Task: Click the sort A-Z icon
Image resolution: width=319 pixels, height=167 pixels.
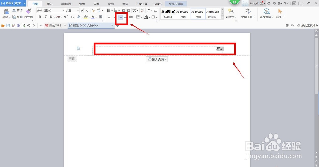Action: (142, 11)
